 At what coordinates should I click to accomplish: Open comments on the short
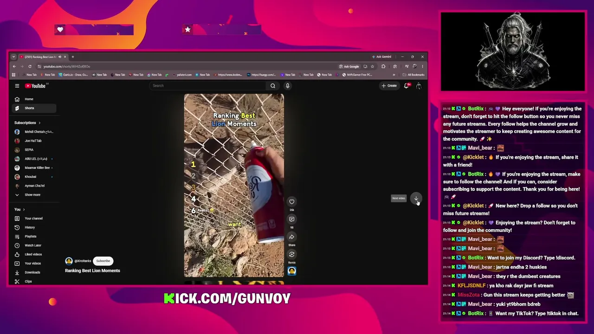pos(292,219)
